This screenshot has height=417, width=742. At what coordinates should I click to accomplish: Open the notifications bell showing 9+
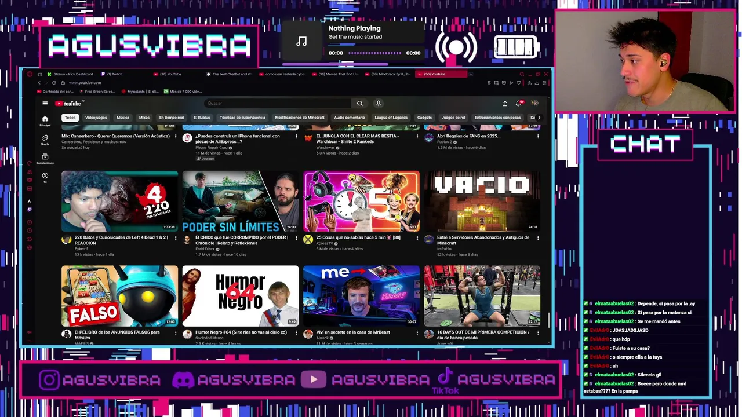point(519,104)
